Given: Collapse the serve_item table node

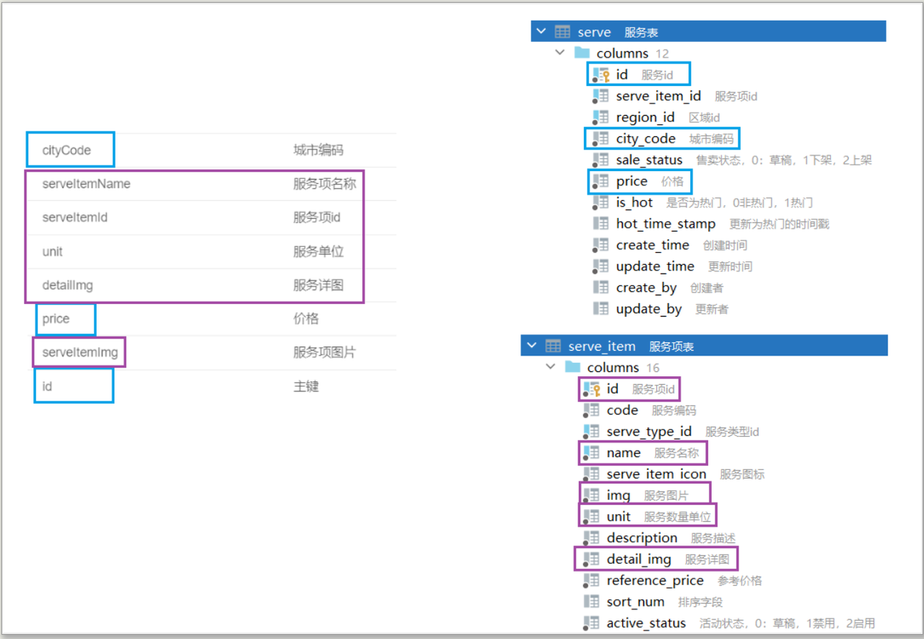Looking at the screenshot, I should tap(532, 346).
